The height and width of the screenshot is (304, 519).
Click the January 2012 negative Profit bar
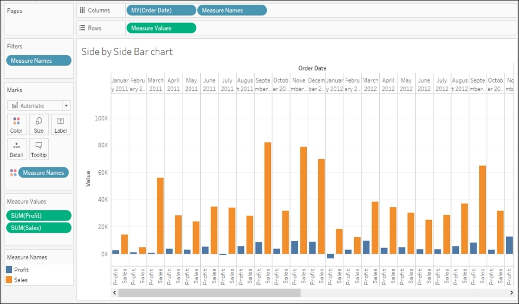[x=330, y=256]
